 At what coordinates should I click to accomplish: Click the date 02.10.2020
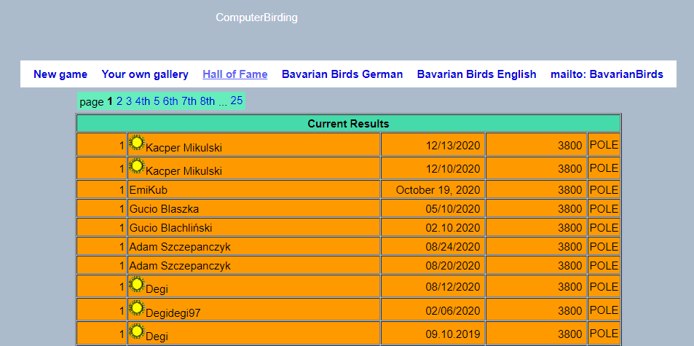[453, 228]
